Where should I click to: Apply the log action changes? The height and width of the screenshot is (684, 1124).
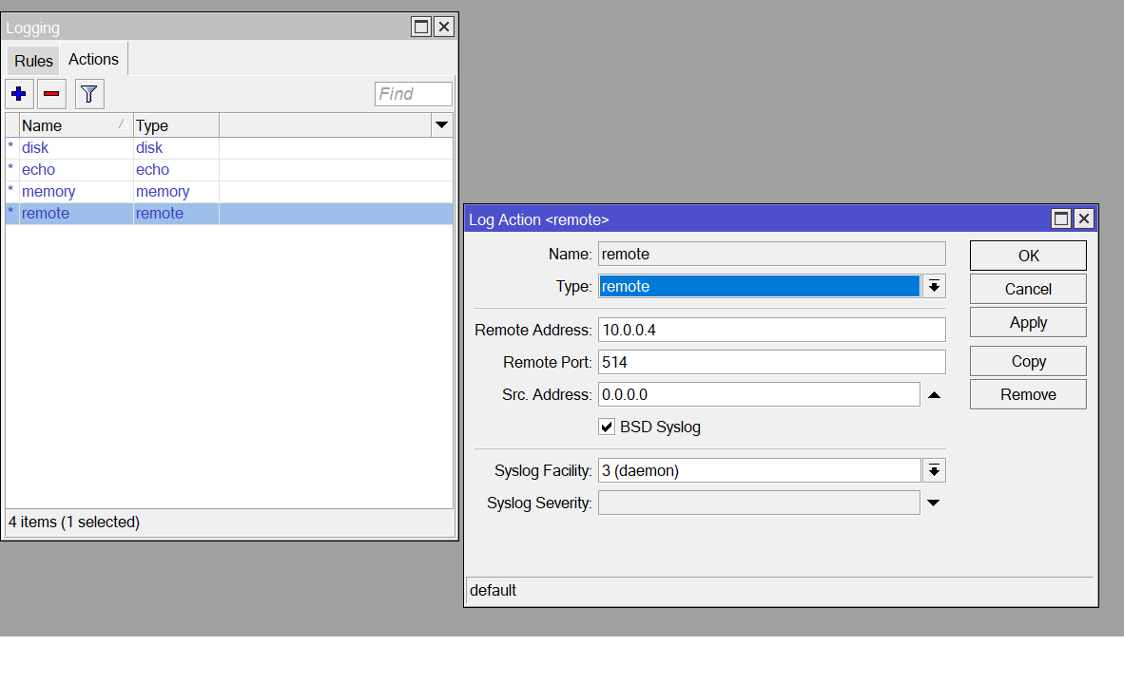pyautogui.click(x=1027, y=321)
